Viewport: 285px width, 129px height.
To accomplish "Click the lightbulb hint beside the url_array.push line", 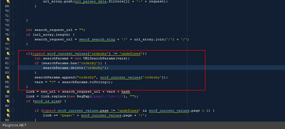I will tap(8, 2).
